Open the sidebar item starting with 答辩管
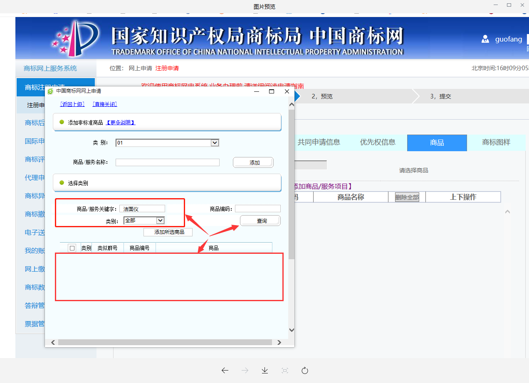This screenshot has height=383, width=529. [x=35, y=305]
